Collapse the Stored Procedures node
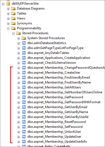 [x=13, y=33]
